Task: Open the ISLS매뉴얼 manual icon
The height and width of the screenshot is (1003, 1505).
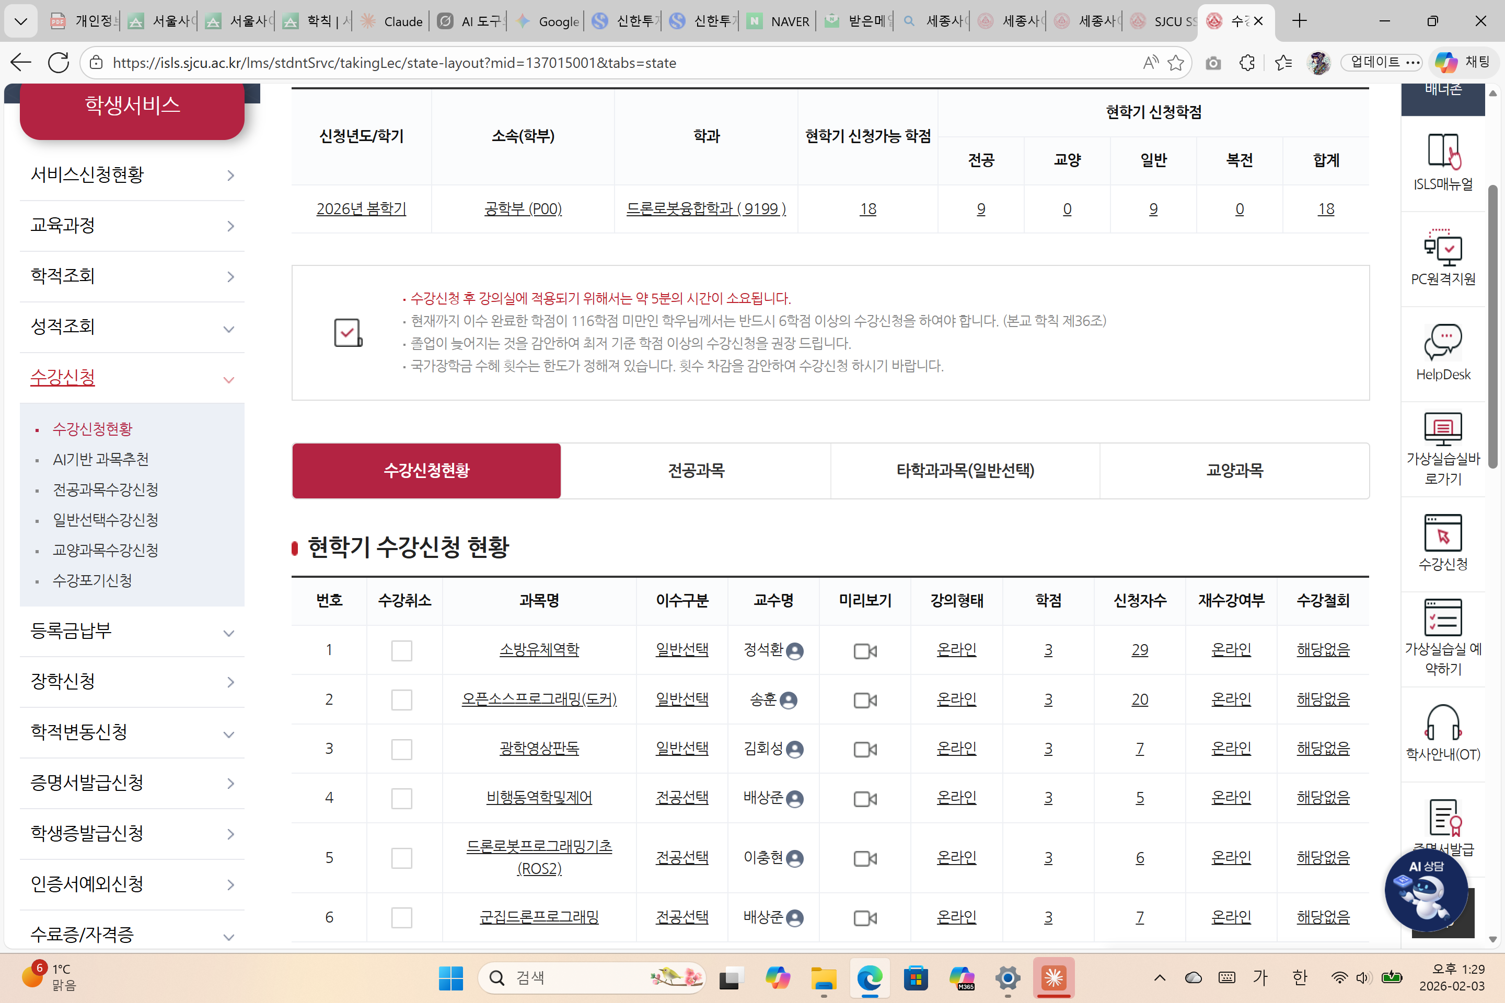Action: click(1442, 152)
